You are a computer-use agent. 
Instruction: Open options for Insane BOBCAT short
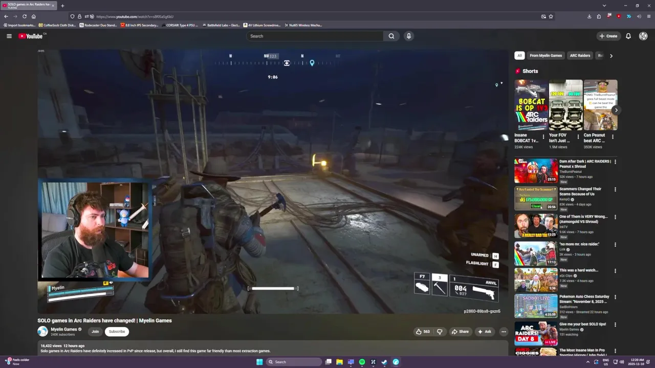click(543, 136)
